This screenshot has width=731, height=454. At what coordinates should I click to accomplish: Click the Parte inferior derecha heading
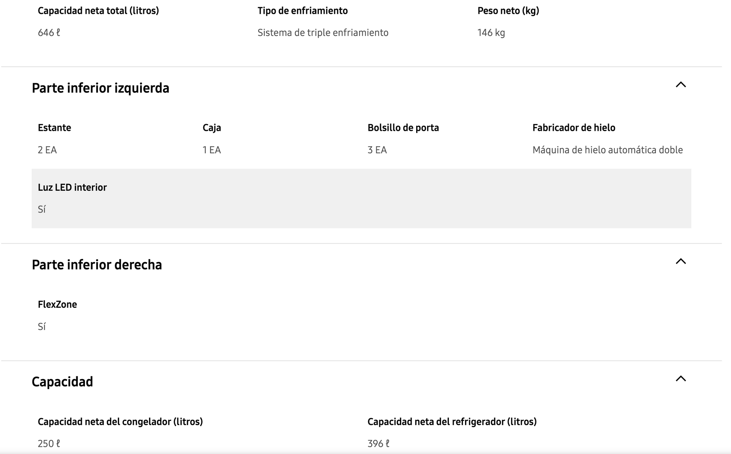click(97, 265)
